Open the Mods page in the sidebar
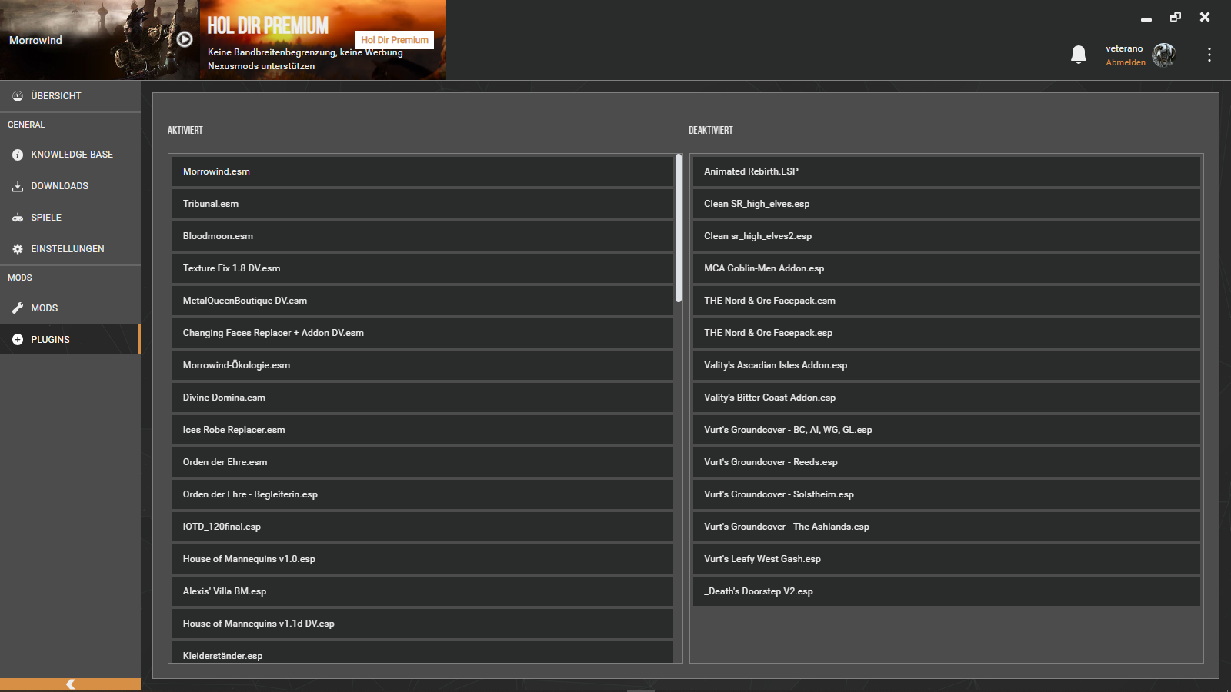This screenshot has height=692, width=1231. coord(45,308)
